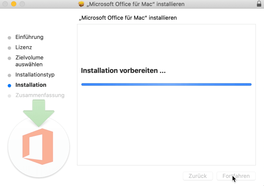Click the green download arrow above Office logo

pos(39,112)
